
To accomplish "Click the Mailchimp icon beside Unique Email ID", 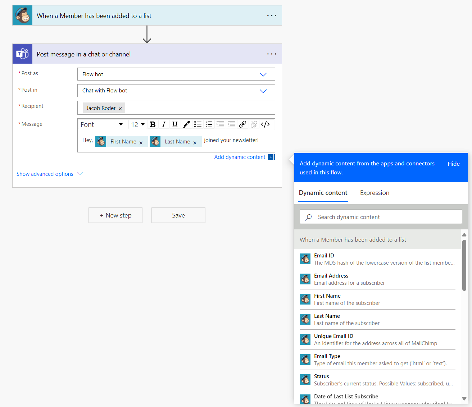I will click(x=305, y=339).
